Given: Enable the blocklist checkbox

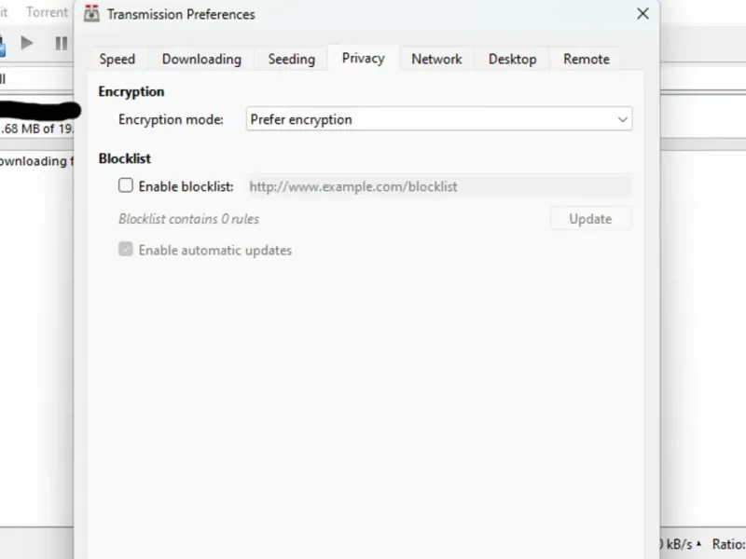Looking at the screenshot, I should pos(126,186).
